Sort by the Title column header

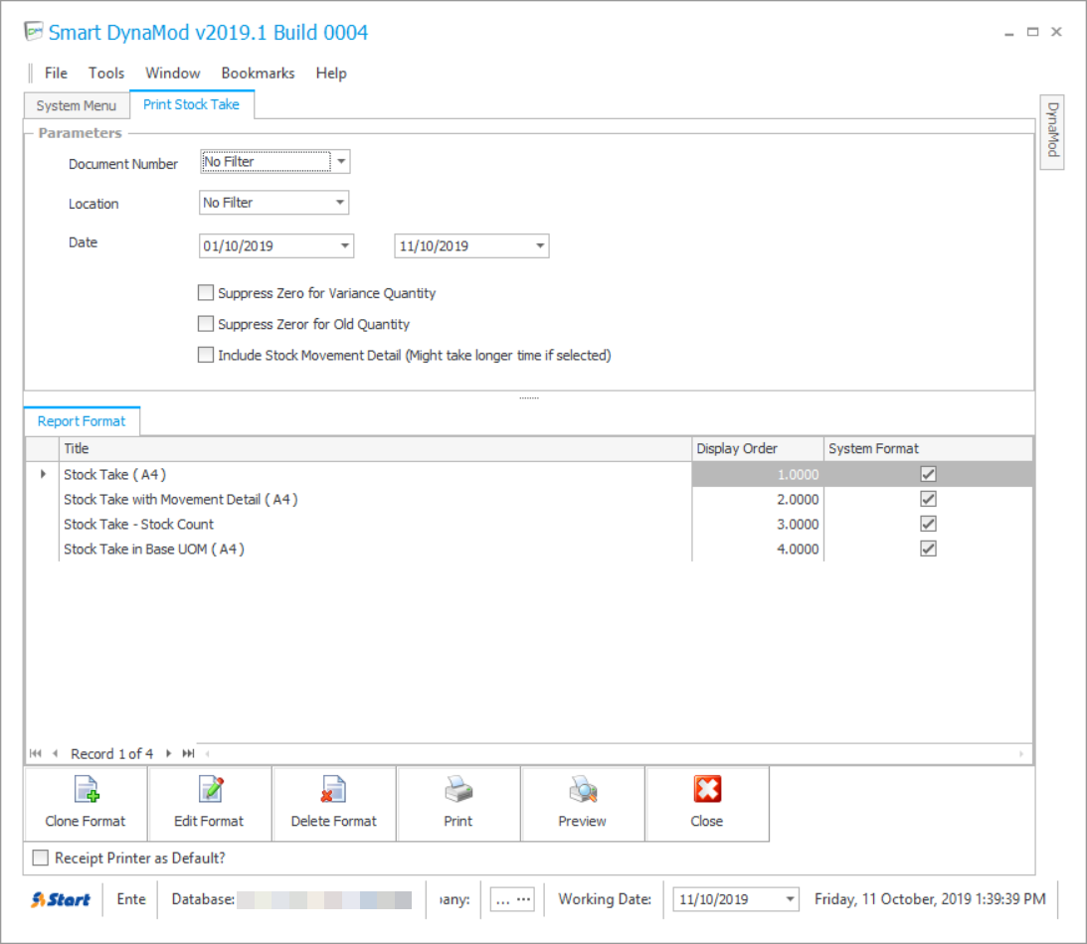pos(375,449)
